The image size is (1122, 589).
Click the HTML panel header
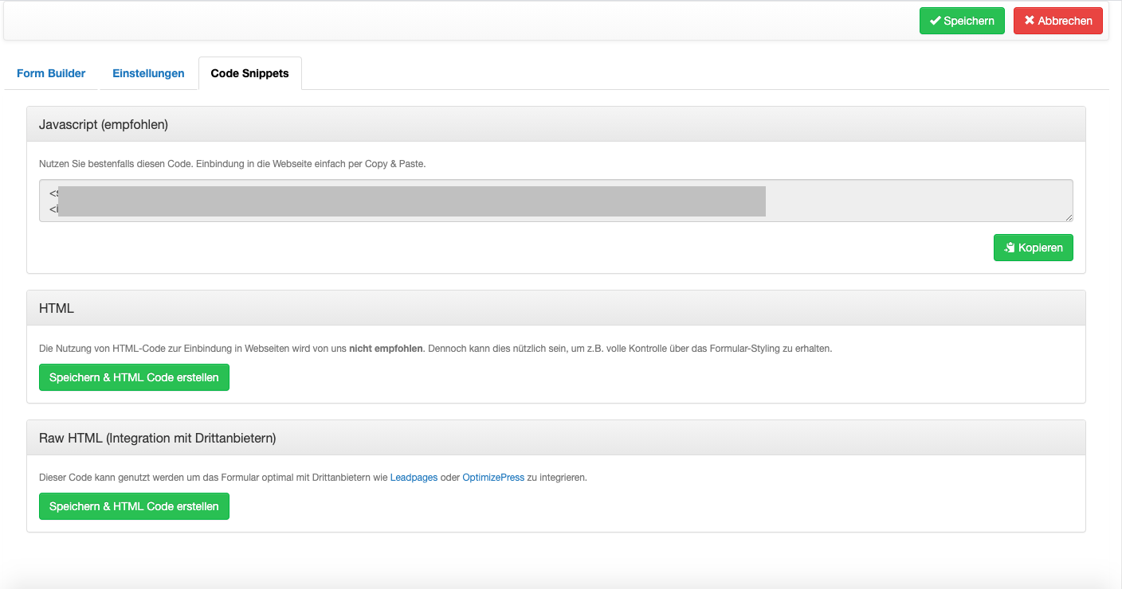pos(57,308)
